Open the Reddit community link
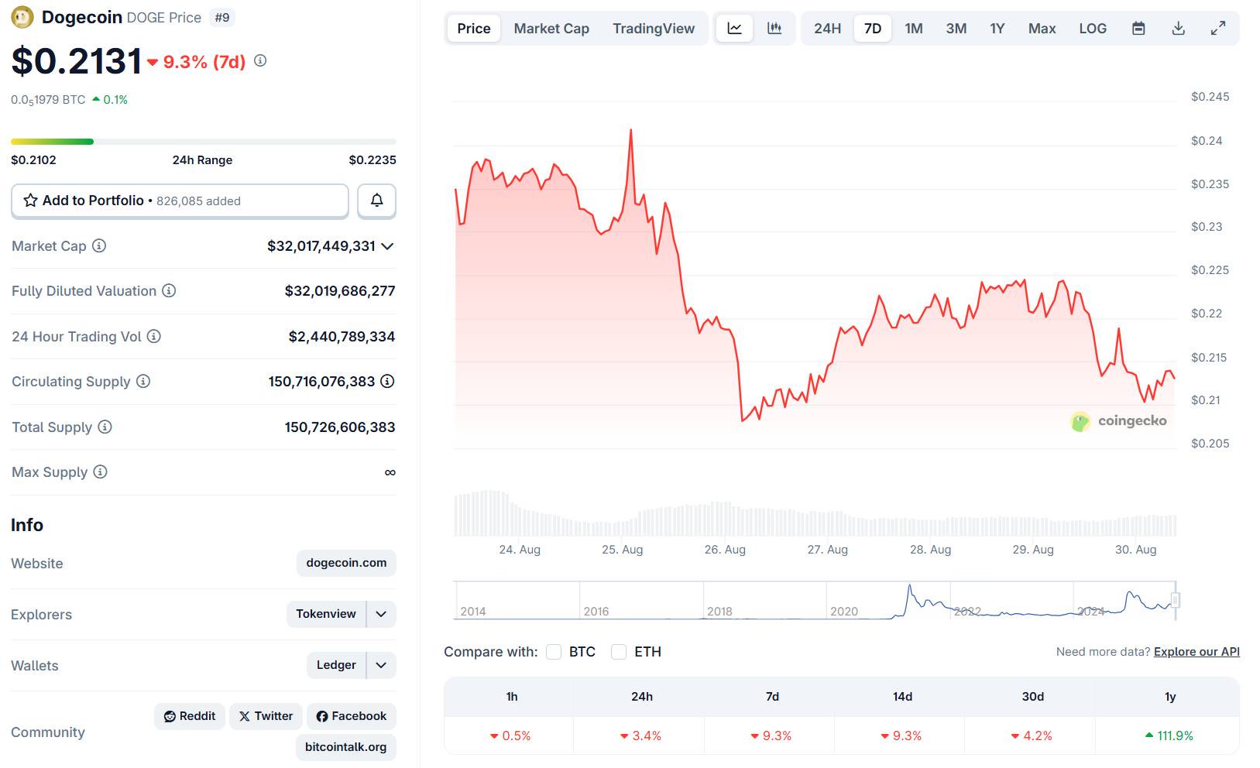Image resolution: width=1260 pixels, height=768 pixels. click(x=190, y=716)
